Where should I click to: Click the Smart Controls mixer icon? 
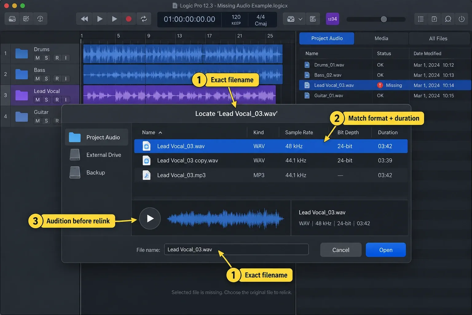pos(26,19)
